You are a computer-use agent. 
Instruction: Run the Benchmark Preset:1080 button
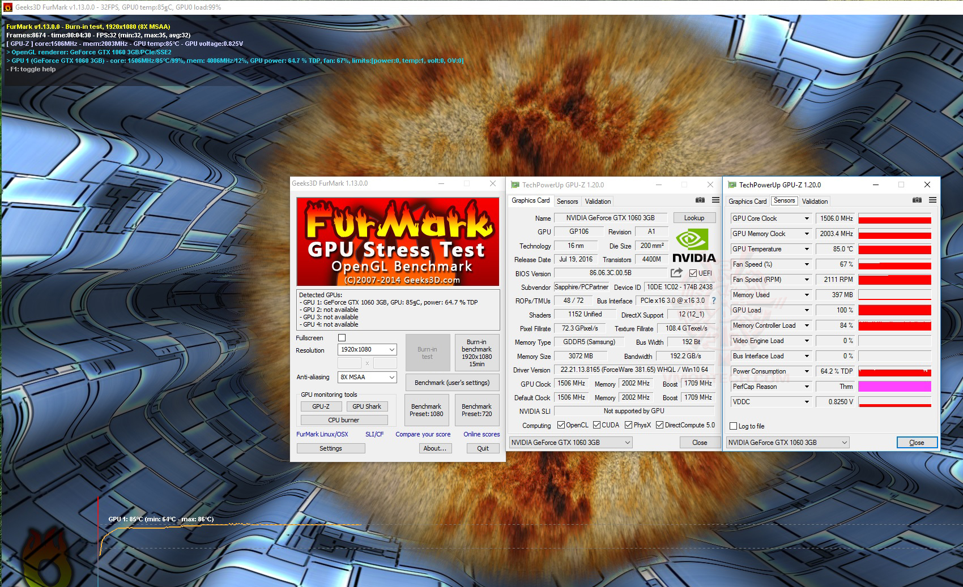427,410
